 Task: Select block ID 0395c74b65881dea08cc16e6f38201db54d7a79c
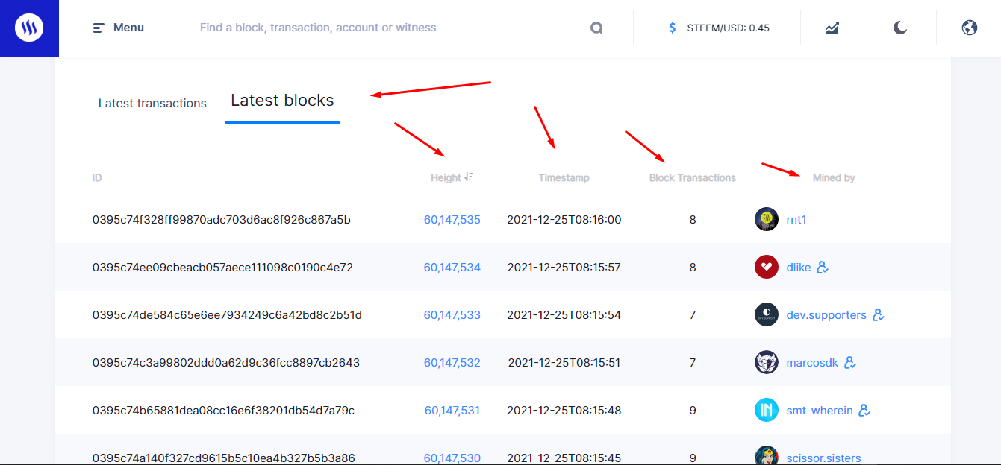[x=223, y=411]
